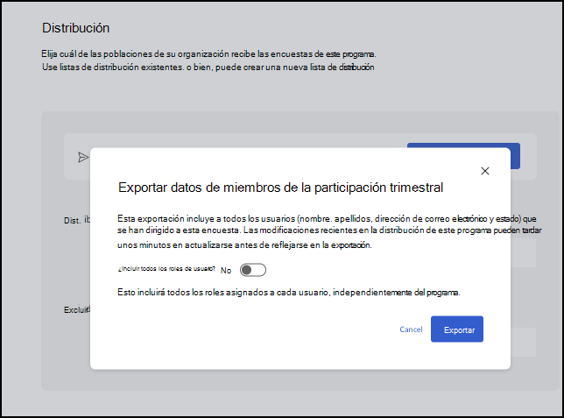
Task: Click the 'Use listas de distribución existentes' line
Action: click(x=208, y=67)
